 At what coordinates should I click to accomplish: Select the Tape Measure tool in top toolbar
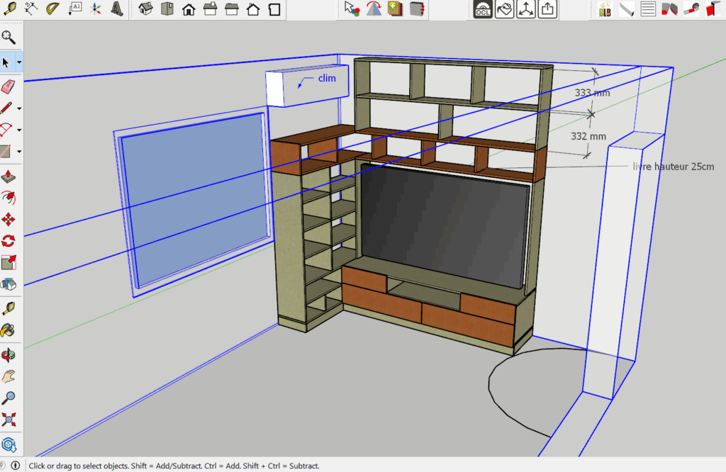9,9
